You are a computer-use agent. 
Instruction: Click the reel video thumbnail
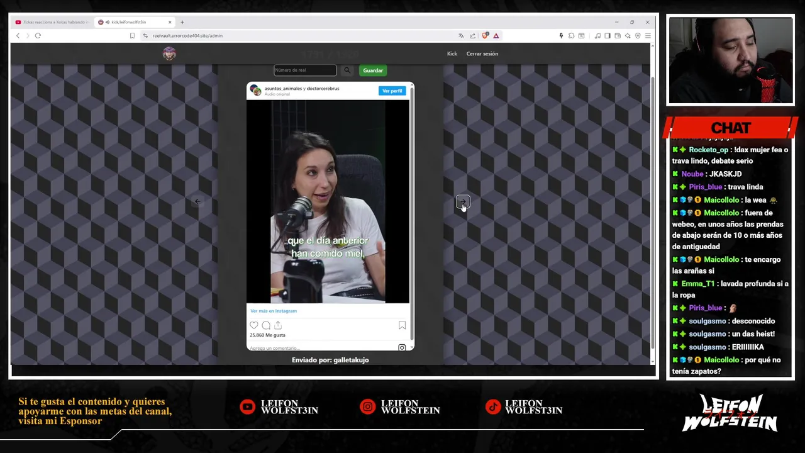pyautogui.click(x=328, y=201)
